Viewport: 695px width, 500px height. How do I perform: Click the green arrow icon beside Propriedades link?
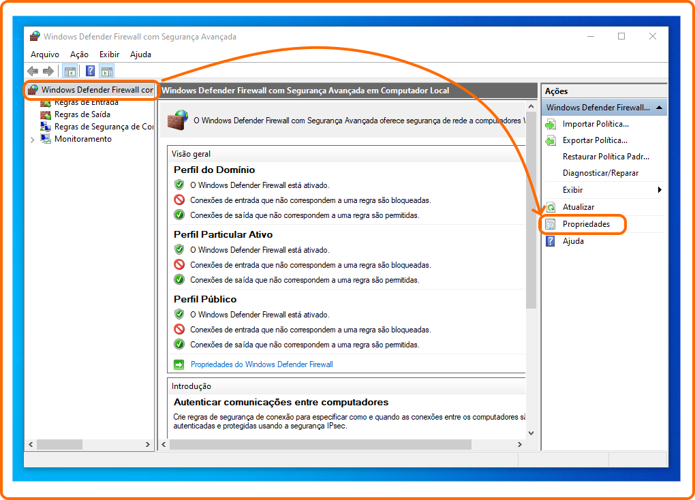[x=179, y=364]
